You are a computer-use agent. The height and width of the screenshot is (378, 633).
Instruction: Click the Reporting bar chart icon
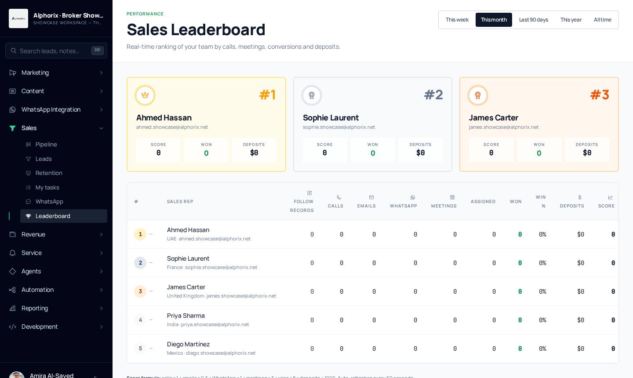pos(13,308)
